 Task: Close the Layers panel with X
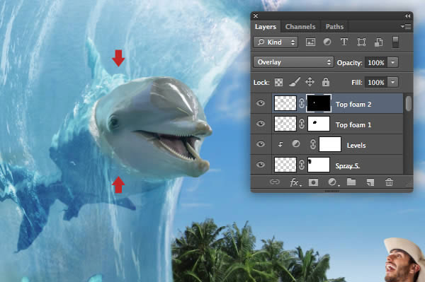click(256, 16)
